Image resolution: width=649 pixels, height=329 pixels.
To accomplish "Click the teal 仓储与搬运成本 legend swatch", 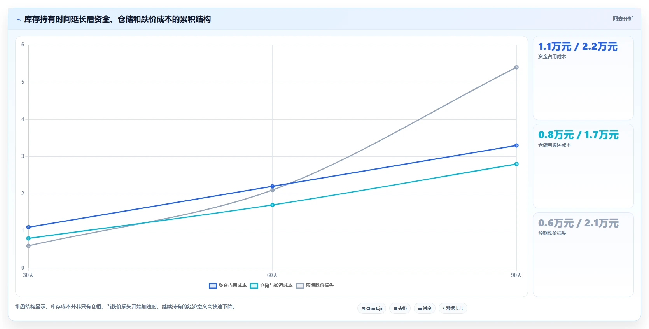I will pyautogui.click(x=254, y=286).
